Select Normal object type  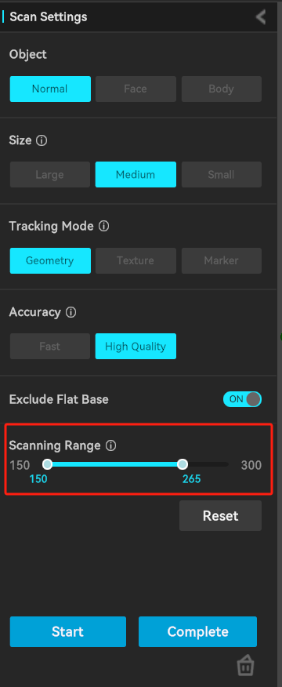pyautogui.click(x=50, y=89)
